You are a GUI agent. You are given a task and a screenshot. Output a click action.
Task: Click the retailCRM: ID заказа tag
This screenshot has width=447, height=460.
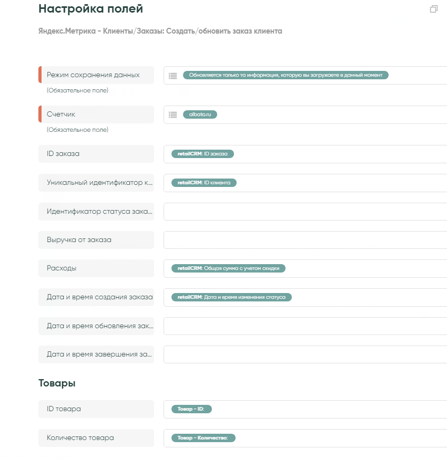pos(202,154)
